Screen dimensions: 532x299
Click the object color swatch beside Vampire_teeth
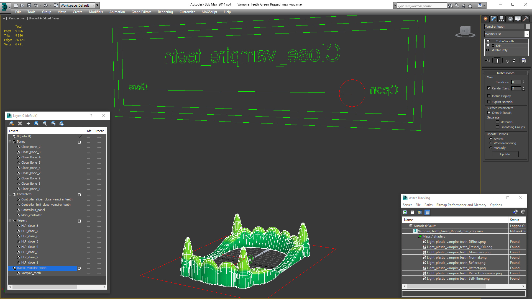[x=528, y=27]
